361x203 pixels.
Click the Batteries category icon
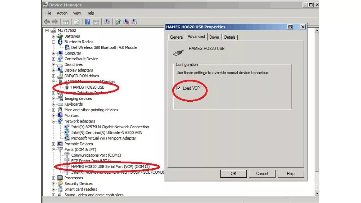[x=60, y=36]
